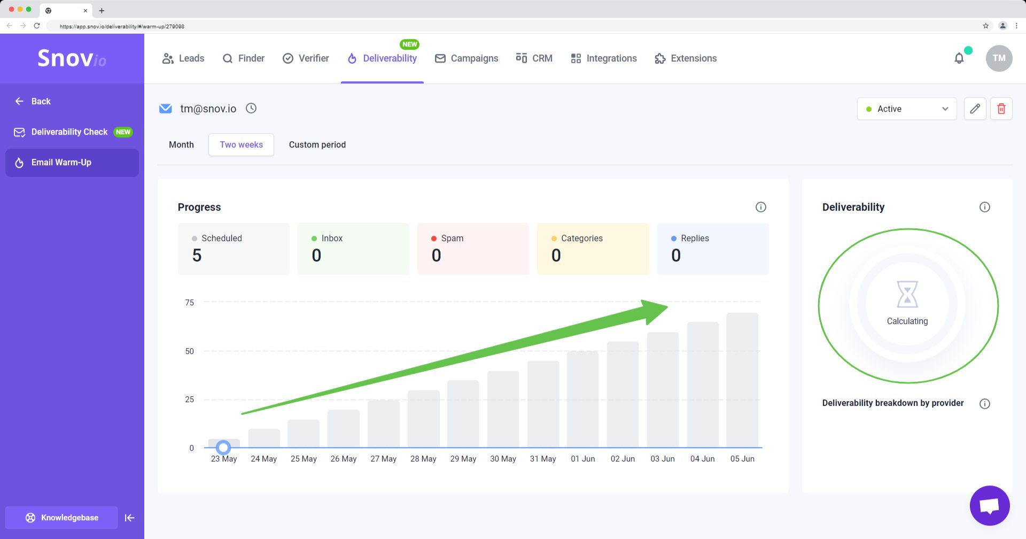This screenshot has width=1026, height=539.
Task: Choose the Custom period option
Action: click(317, 145)
